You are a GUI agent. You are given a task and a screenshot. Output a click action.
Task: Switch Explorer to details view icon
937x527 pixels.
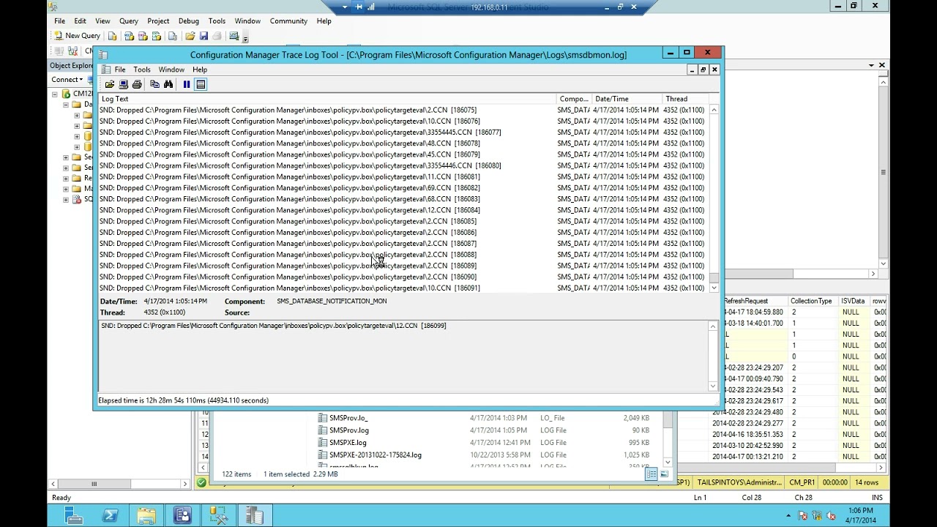651,474
